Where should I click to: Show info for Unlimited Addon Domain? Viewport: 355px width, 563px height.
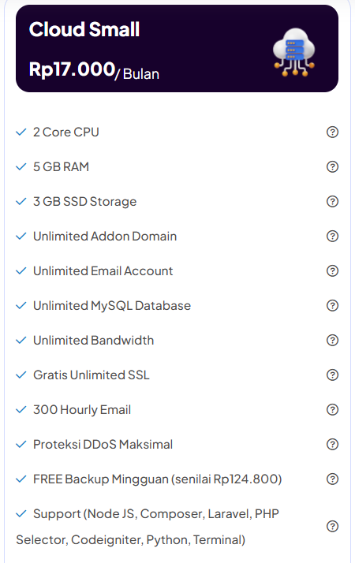coord(332,237)
